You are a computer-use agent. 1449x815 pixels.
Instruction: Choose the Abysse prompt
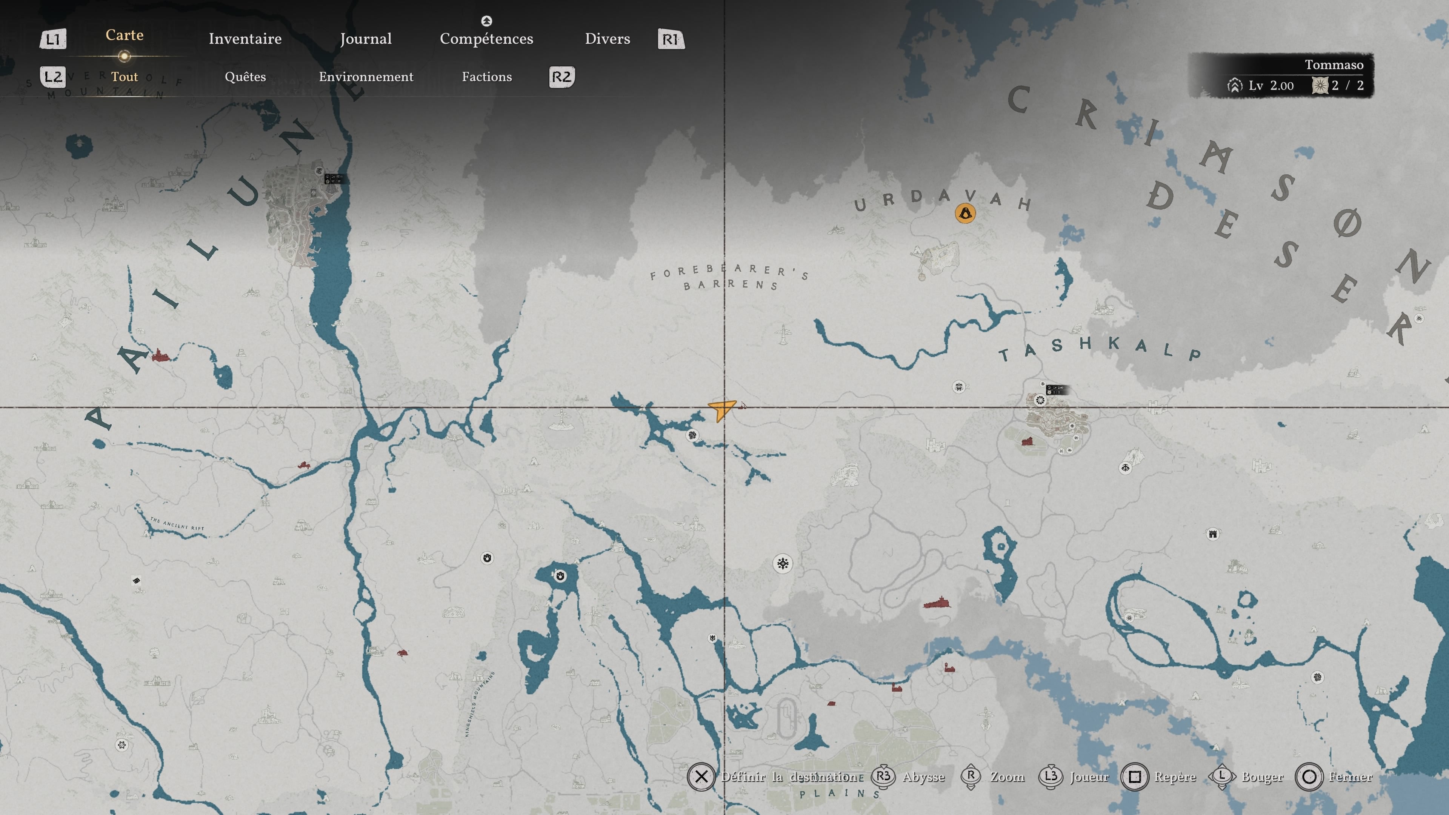tap(908, 777)
